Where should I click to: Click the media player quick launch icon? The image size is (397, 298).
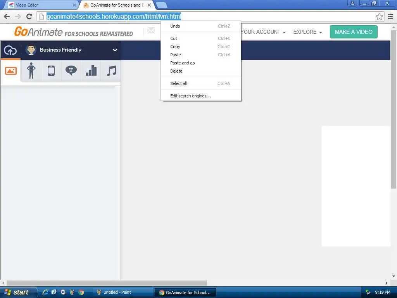63,292
